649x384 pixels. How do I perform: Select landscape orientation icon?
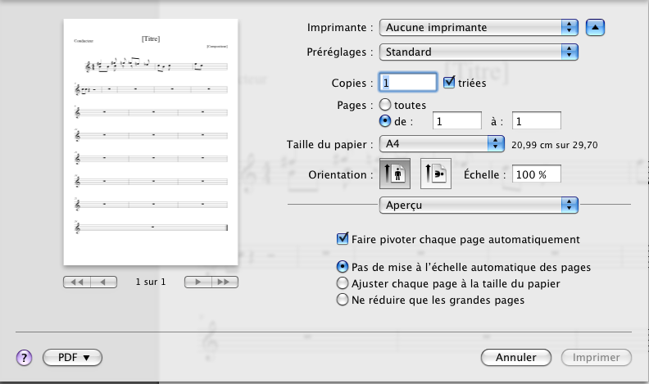[x=436, y=174]
